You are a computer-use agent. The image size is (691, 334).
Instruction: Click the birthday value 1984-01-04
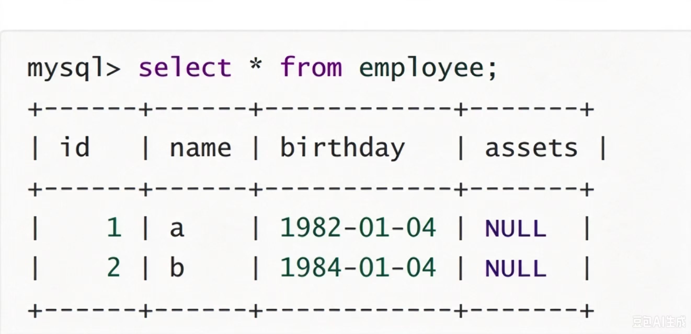point(358,267)
